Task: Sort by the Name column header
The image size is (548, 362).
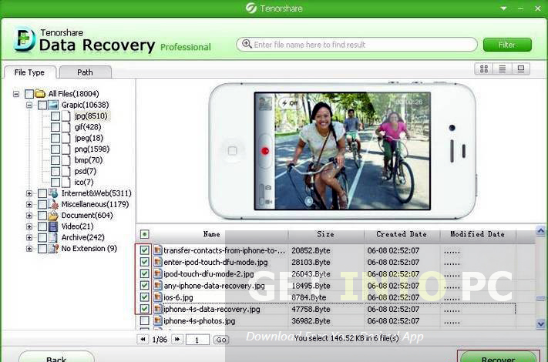Action: pyautogui.click(x=212, y=234)
